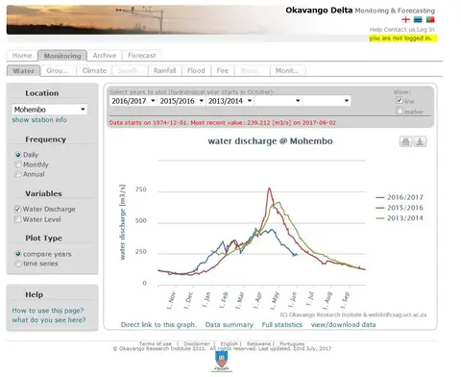Toggle 2016/2017 series in chart legend
The width and height of the screenshot is (461, 377).
400,197
